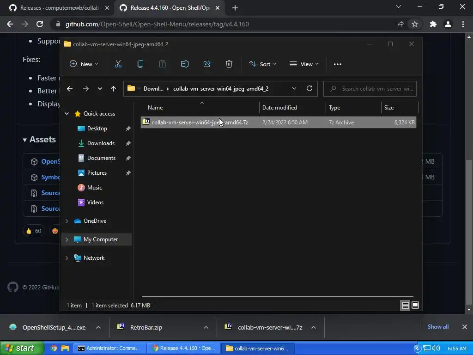Open Desktop in Quick access
Image resolution: width=473 pixels, height=355 pixels.
pos(97,129)
